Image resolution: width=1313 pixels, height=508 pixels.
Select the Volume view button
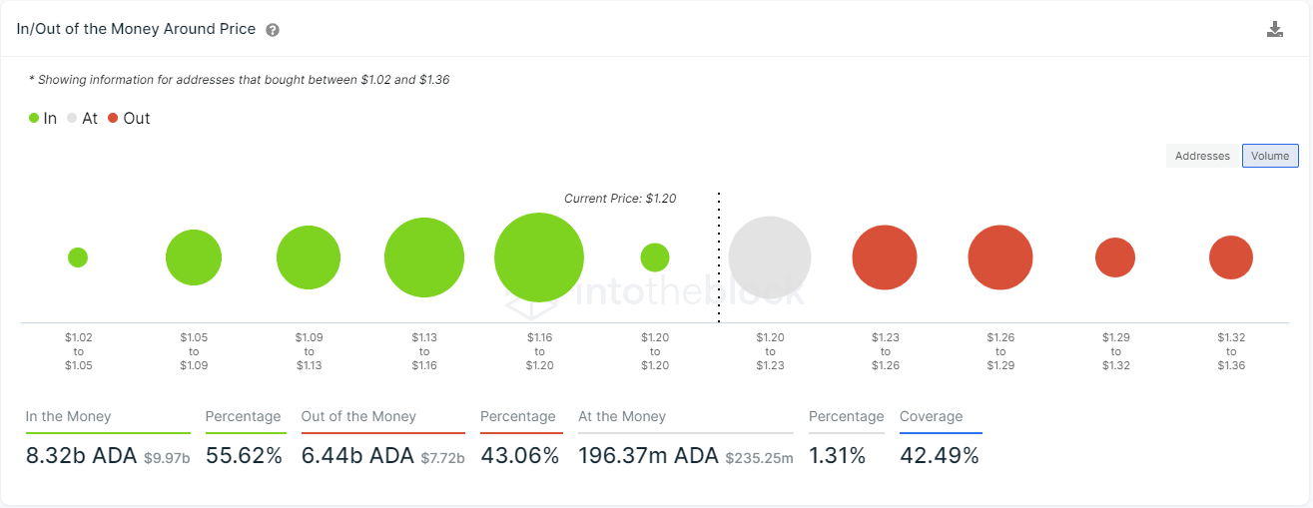coord(1270,156)
